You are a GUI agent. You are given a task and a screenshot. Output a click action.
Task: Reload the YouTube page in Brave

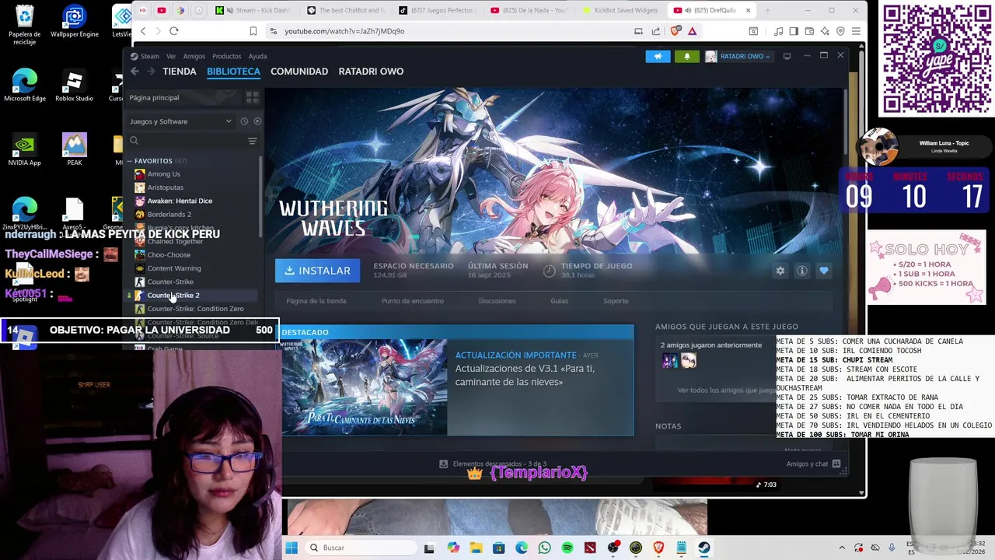(173, 31)
